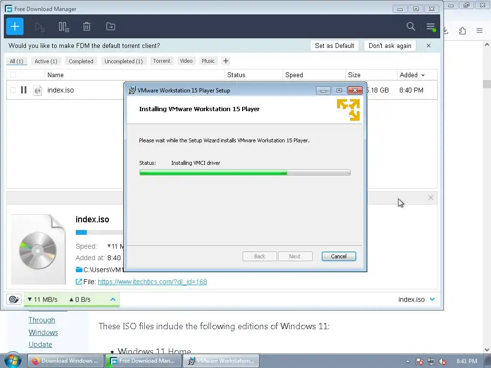Expand the index.iso dropdown in status bar
The image size is (491, 368).
click(x=433, y=299)
